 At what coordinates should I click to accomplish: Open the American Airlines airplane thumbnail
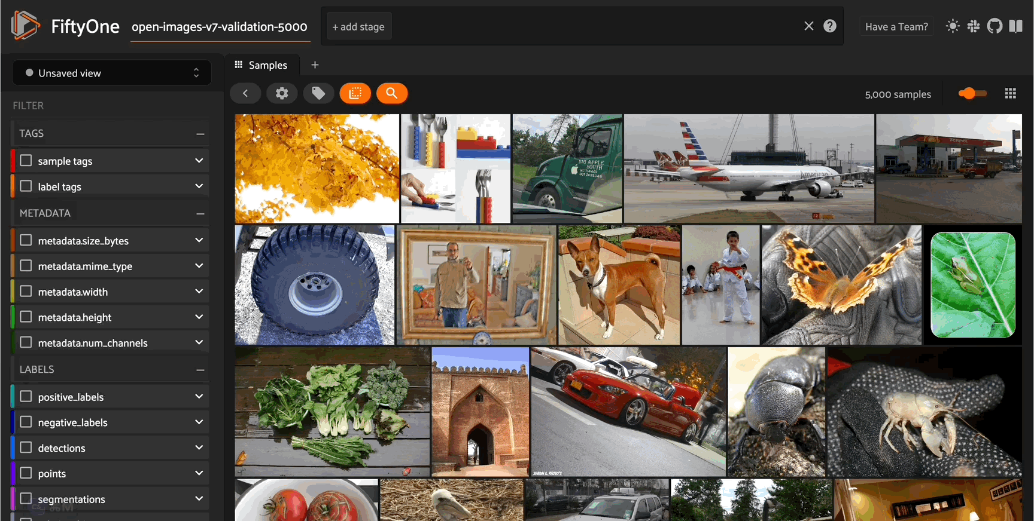(749, 168)
